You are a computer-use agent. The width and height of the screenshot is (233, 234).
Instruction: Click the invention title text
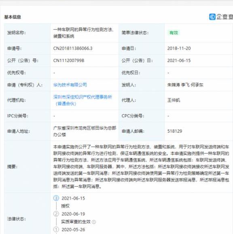pyautogui.click(x=83, y=33)
